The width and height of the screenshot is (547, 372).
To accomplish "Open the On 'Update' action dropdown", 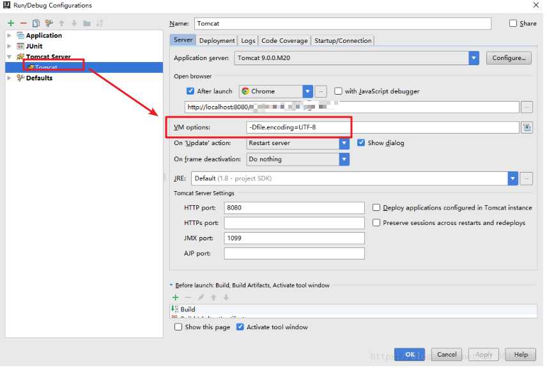I will coord(344,143).
